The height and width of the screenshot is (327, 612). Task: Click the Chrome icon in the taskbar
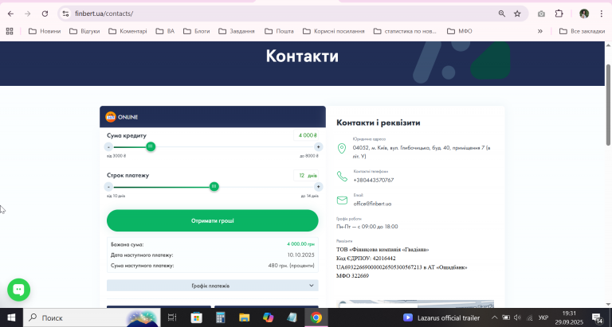316,317
